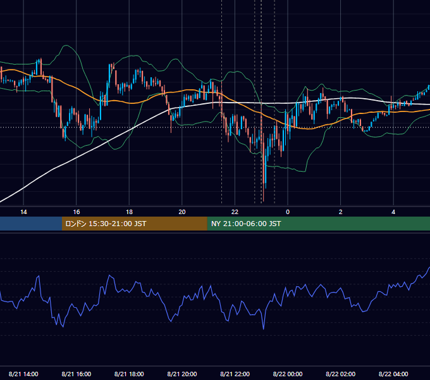Click the 8/22 00:00 date label
This screenshot has height=380, width=430.
tap(288, 374)
